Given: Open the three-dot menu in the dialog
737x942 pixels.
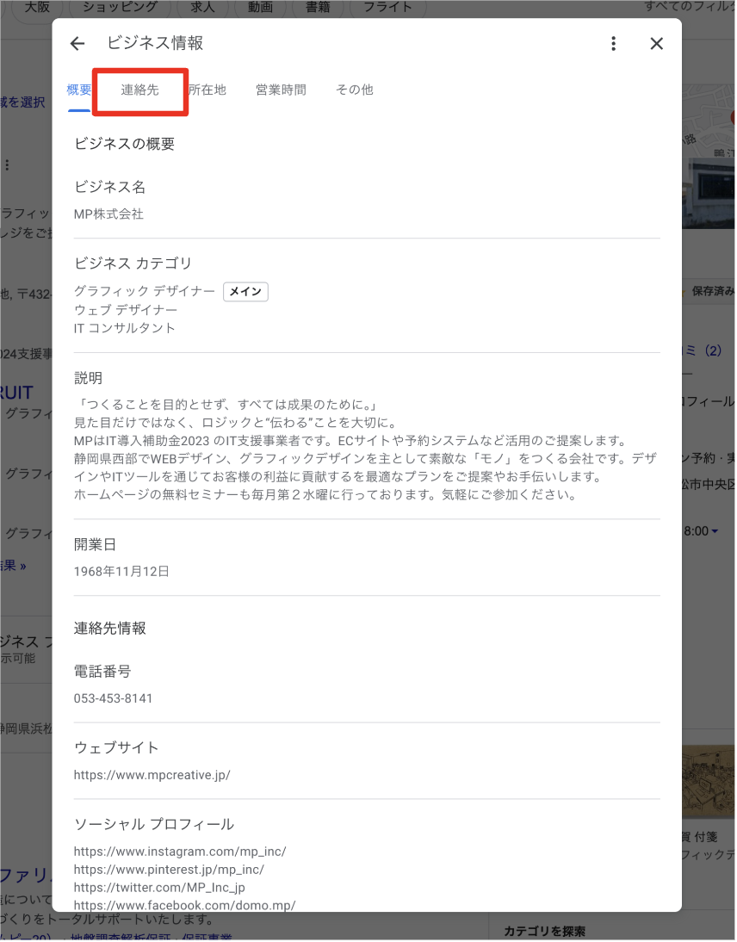Looking at the screenshot, I should [614, 43].
